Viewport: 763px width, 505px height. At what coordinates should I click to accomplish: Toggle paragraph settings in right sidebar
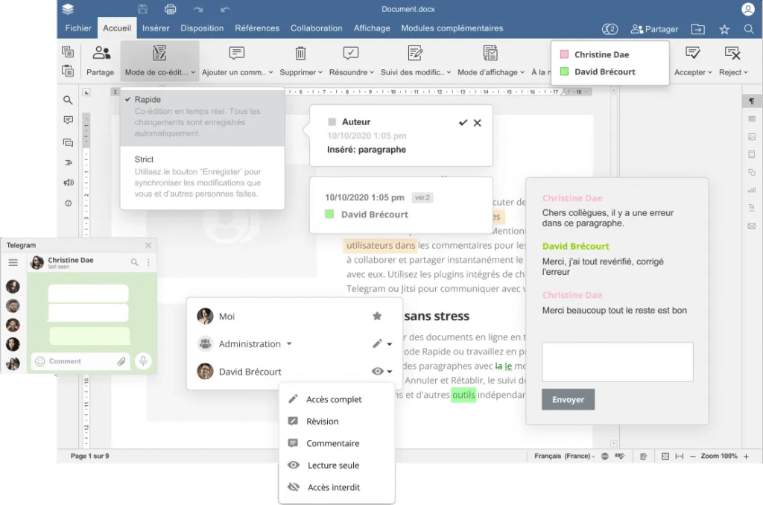tap(751, 101)
